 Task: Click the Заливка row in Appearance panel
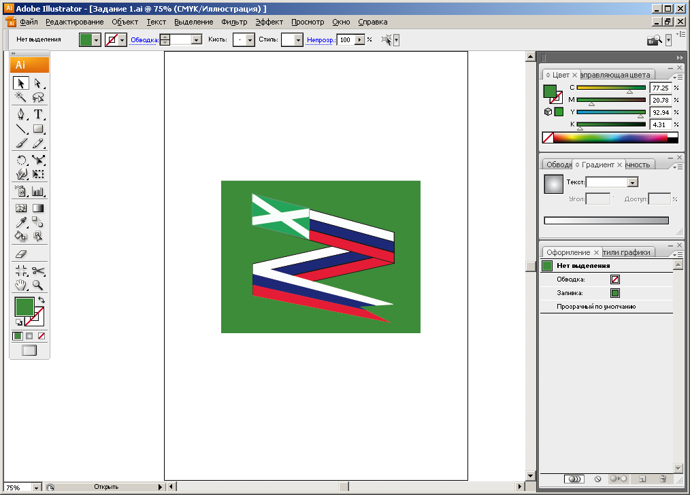(606, 293)
